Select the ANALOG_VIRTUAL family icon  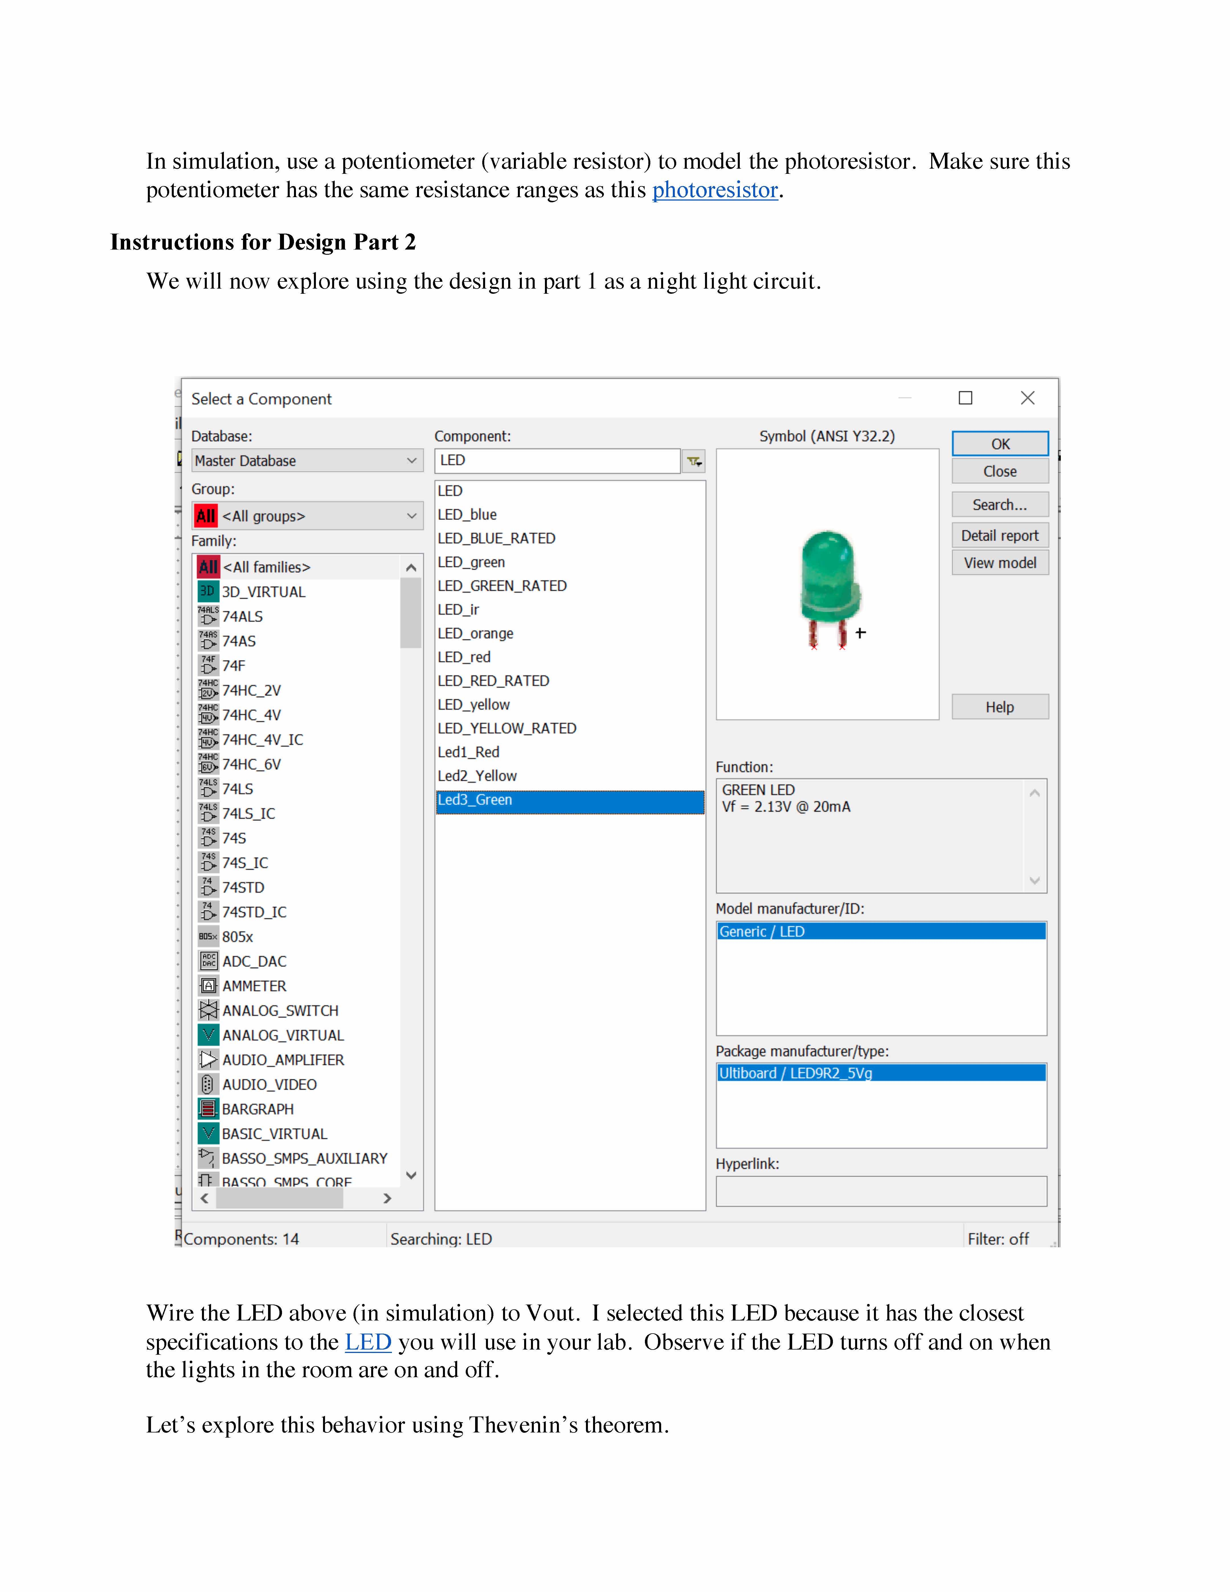(x=209, y=1035)
